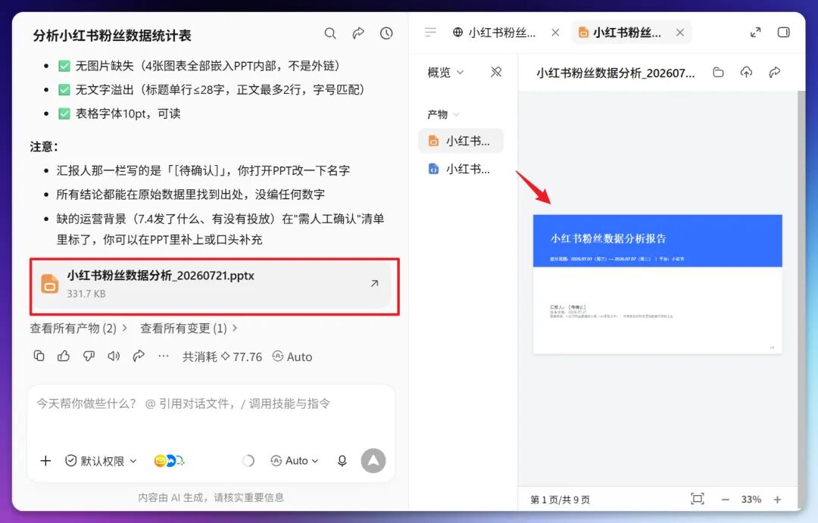Screen dimensions: 818x523
Task: Click the cloud upload icon in preview toolbar
Action: pos(747,73)
